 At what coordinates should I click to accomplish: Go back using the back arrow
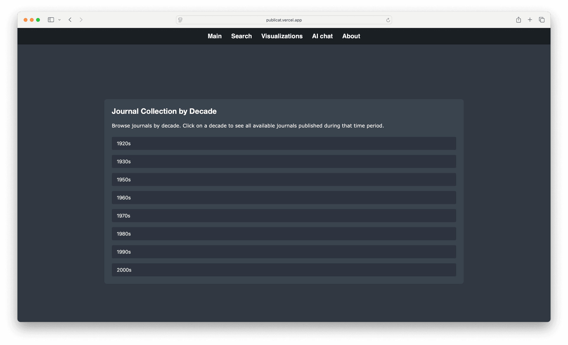pos(70,20)
